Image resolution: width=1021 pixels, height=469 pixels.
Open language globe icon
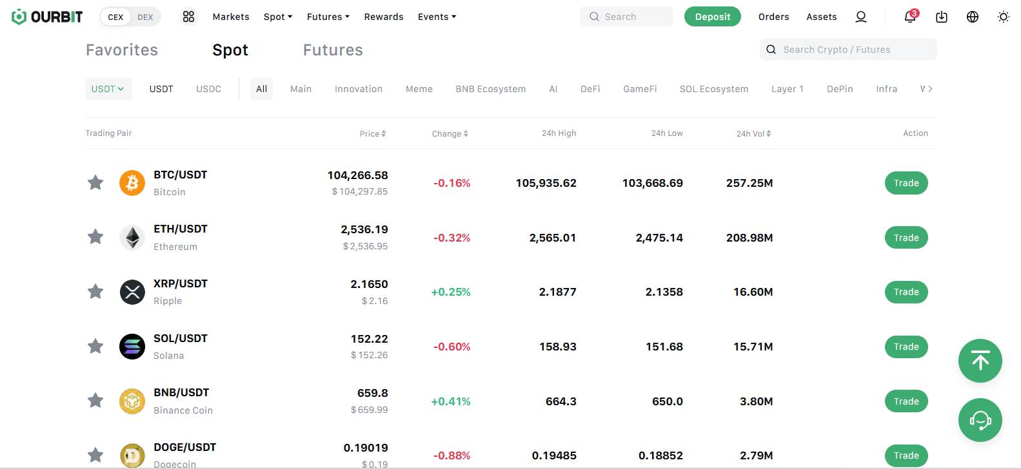(x=973, y=17)
